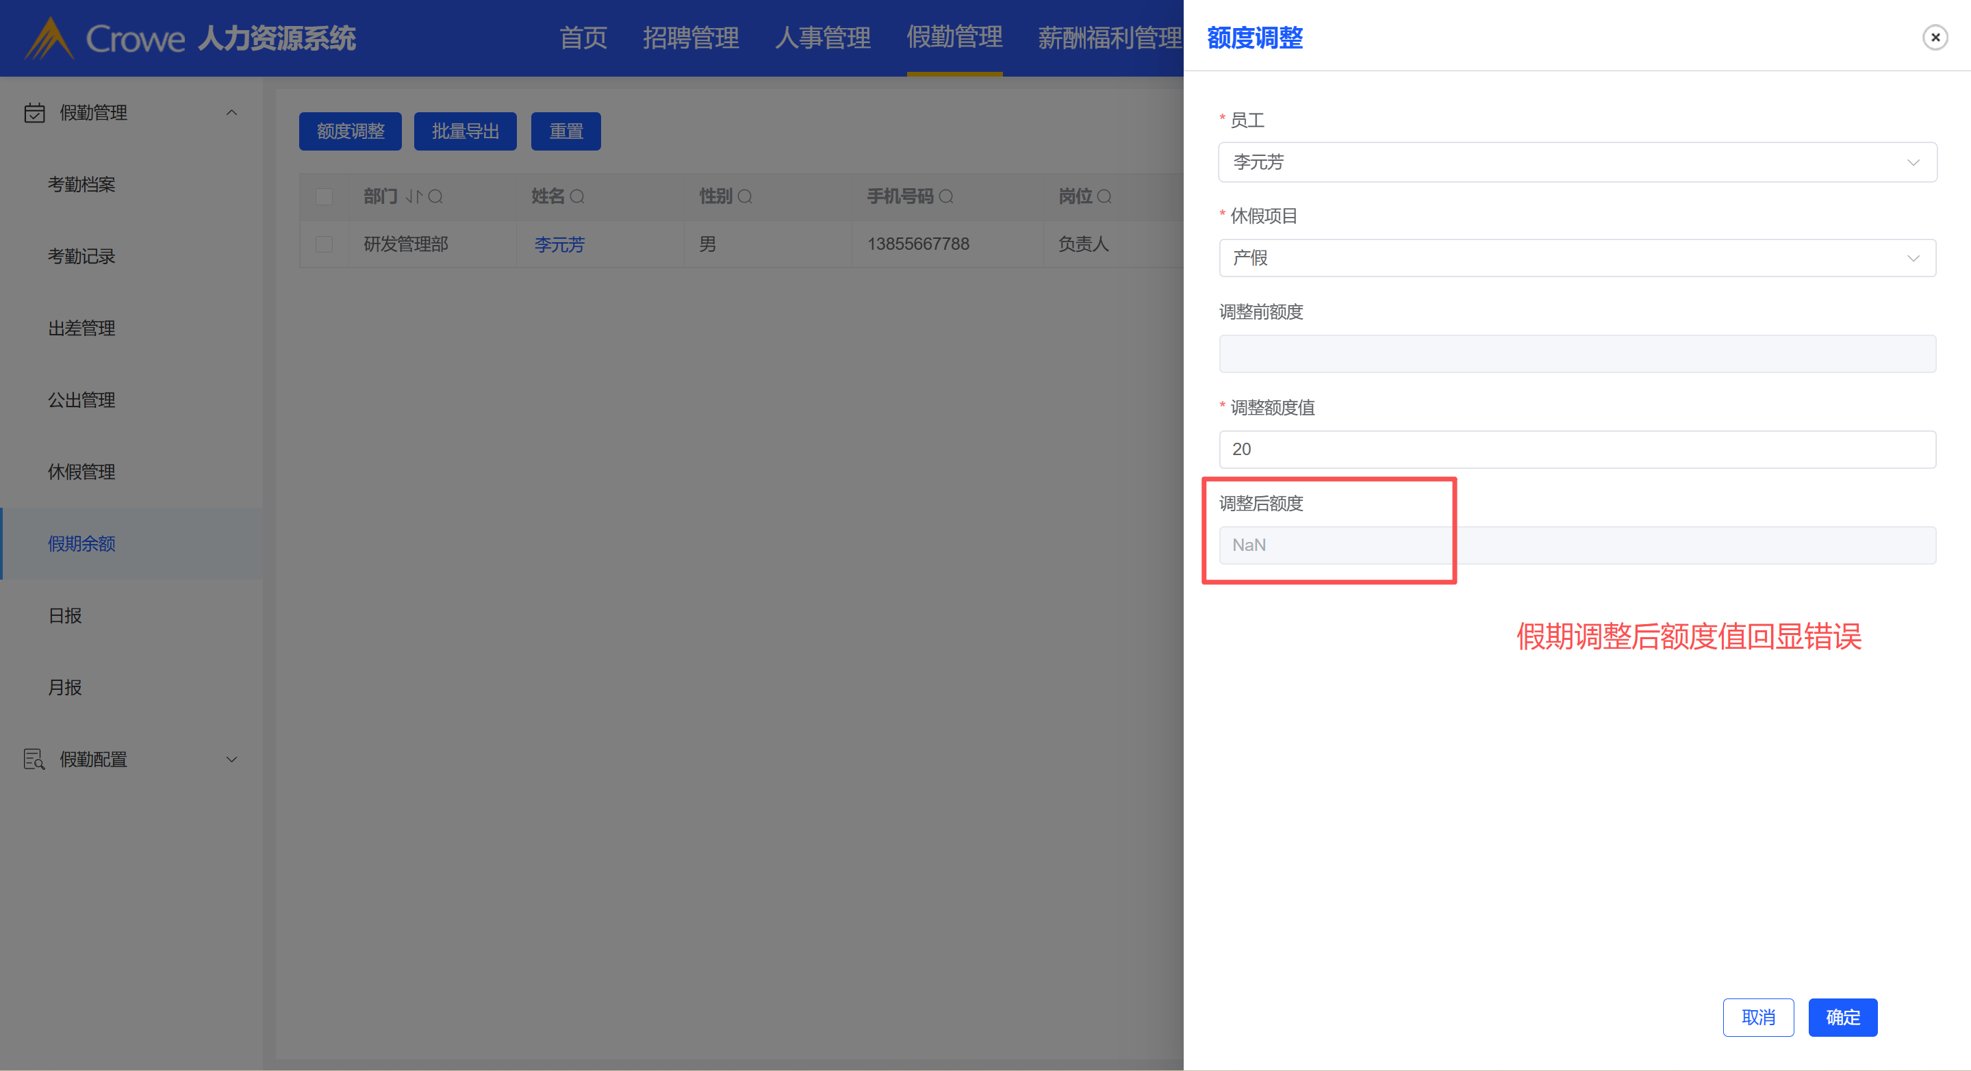The image size is (1971, 1071).
Task: Click search icon next to 性别 header
Action: (744, 196)
